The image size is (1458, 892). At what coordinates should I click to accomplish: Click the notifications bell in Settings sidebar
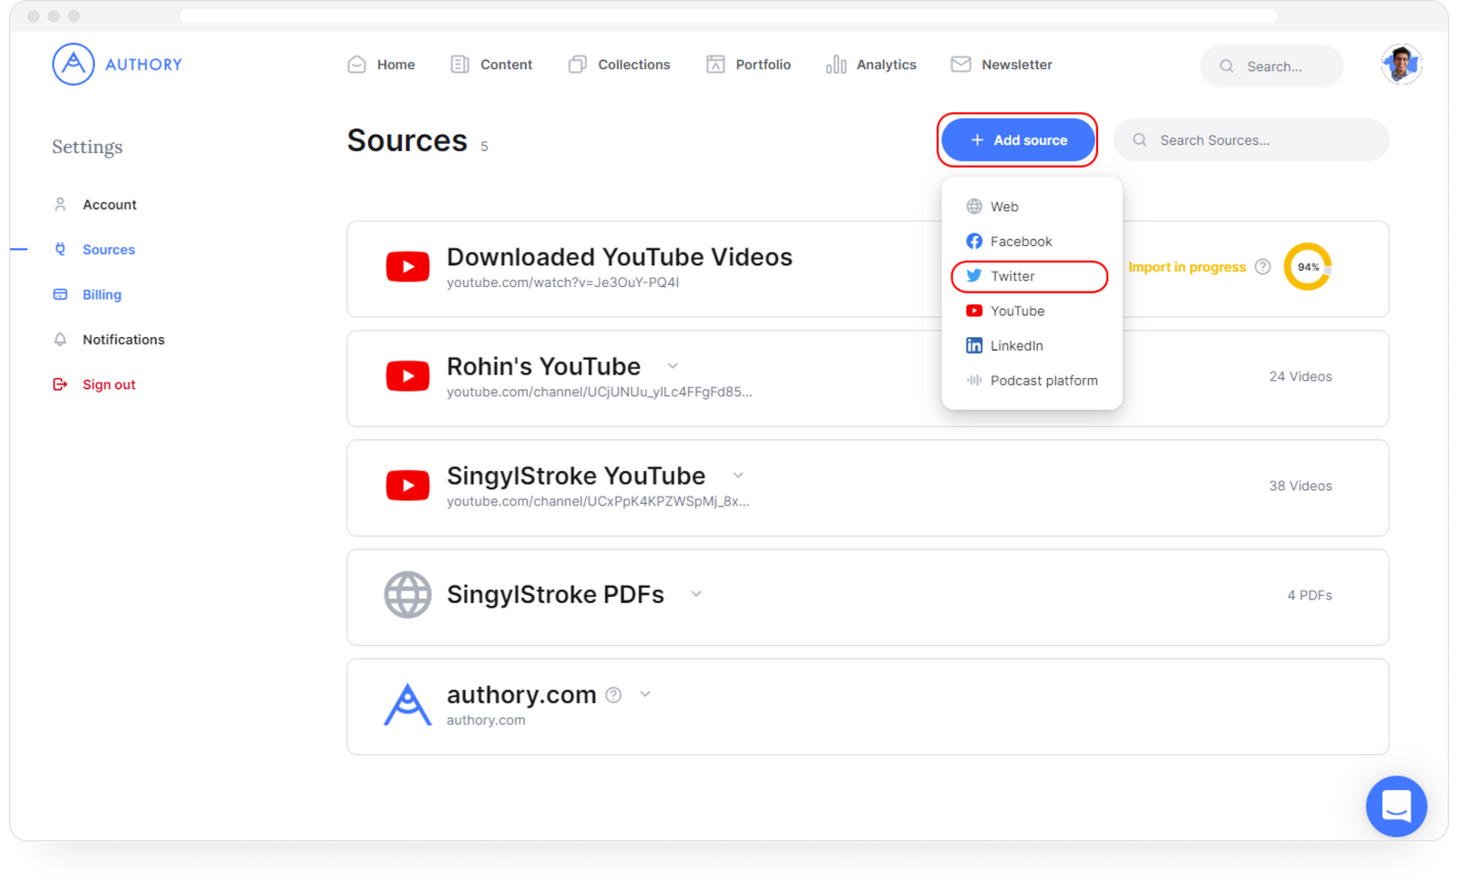click(60, 339)
